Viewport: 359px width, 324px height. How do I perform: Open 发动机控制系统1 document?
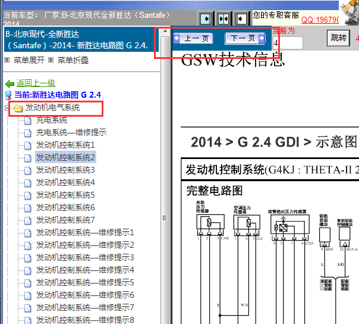click(x=65, y=145)
